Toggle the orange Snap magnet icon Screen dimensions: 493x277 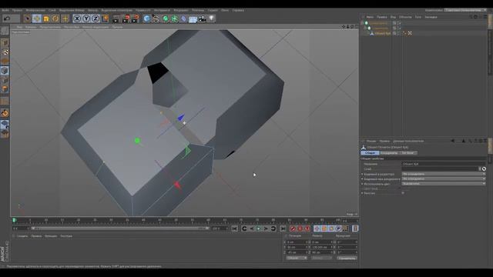point(5,113)
